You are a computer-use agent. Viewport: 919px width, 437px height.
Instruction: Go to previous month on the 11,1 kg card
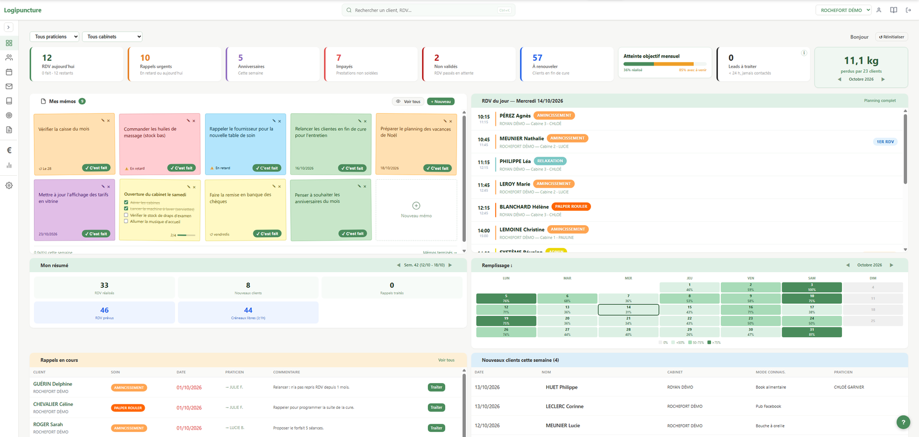840,79
